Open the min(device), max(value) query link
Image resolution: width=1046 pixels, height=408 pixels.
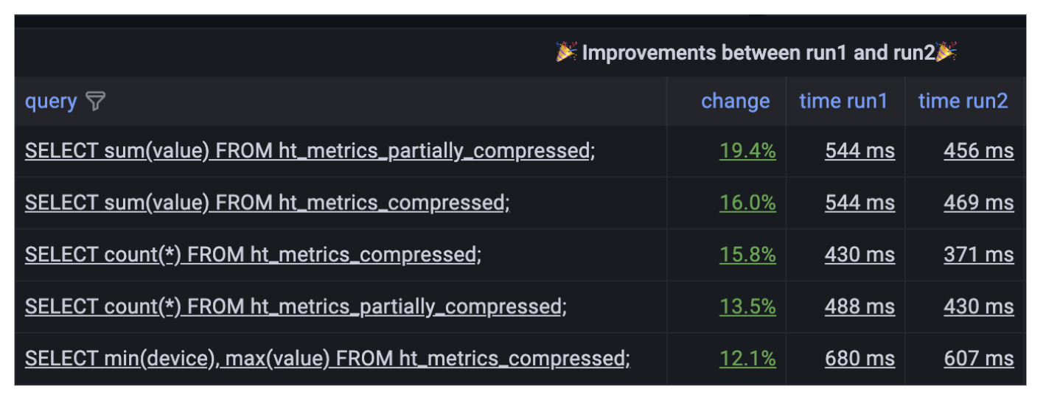[x=327, y=359]
